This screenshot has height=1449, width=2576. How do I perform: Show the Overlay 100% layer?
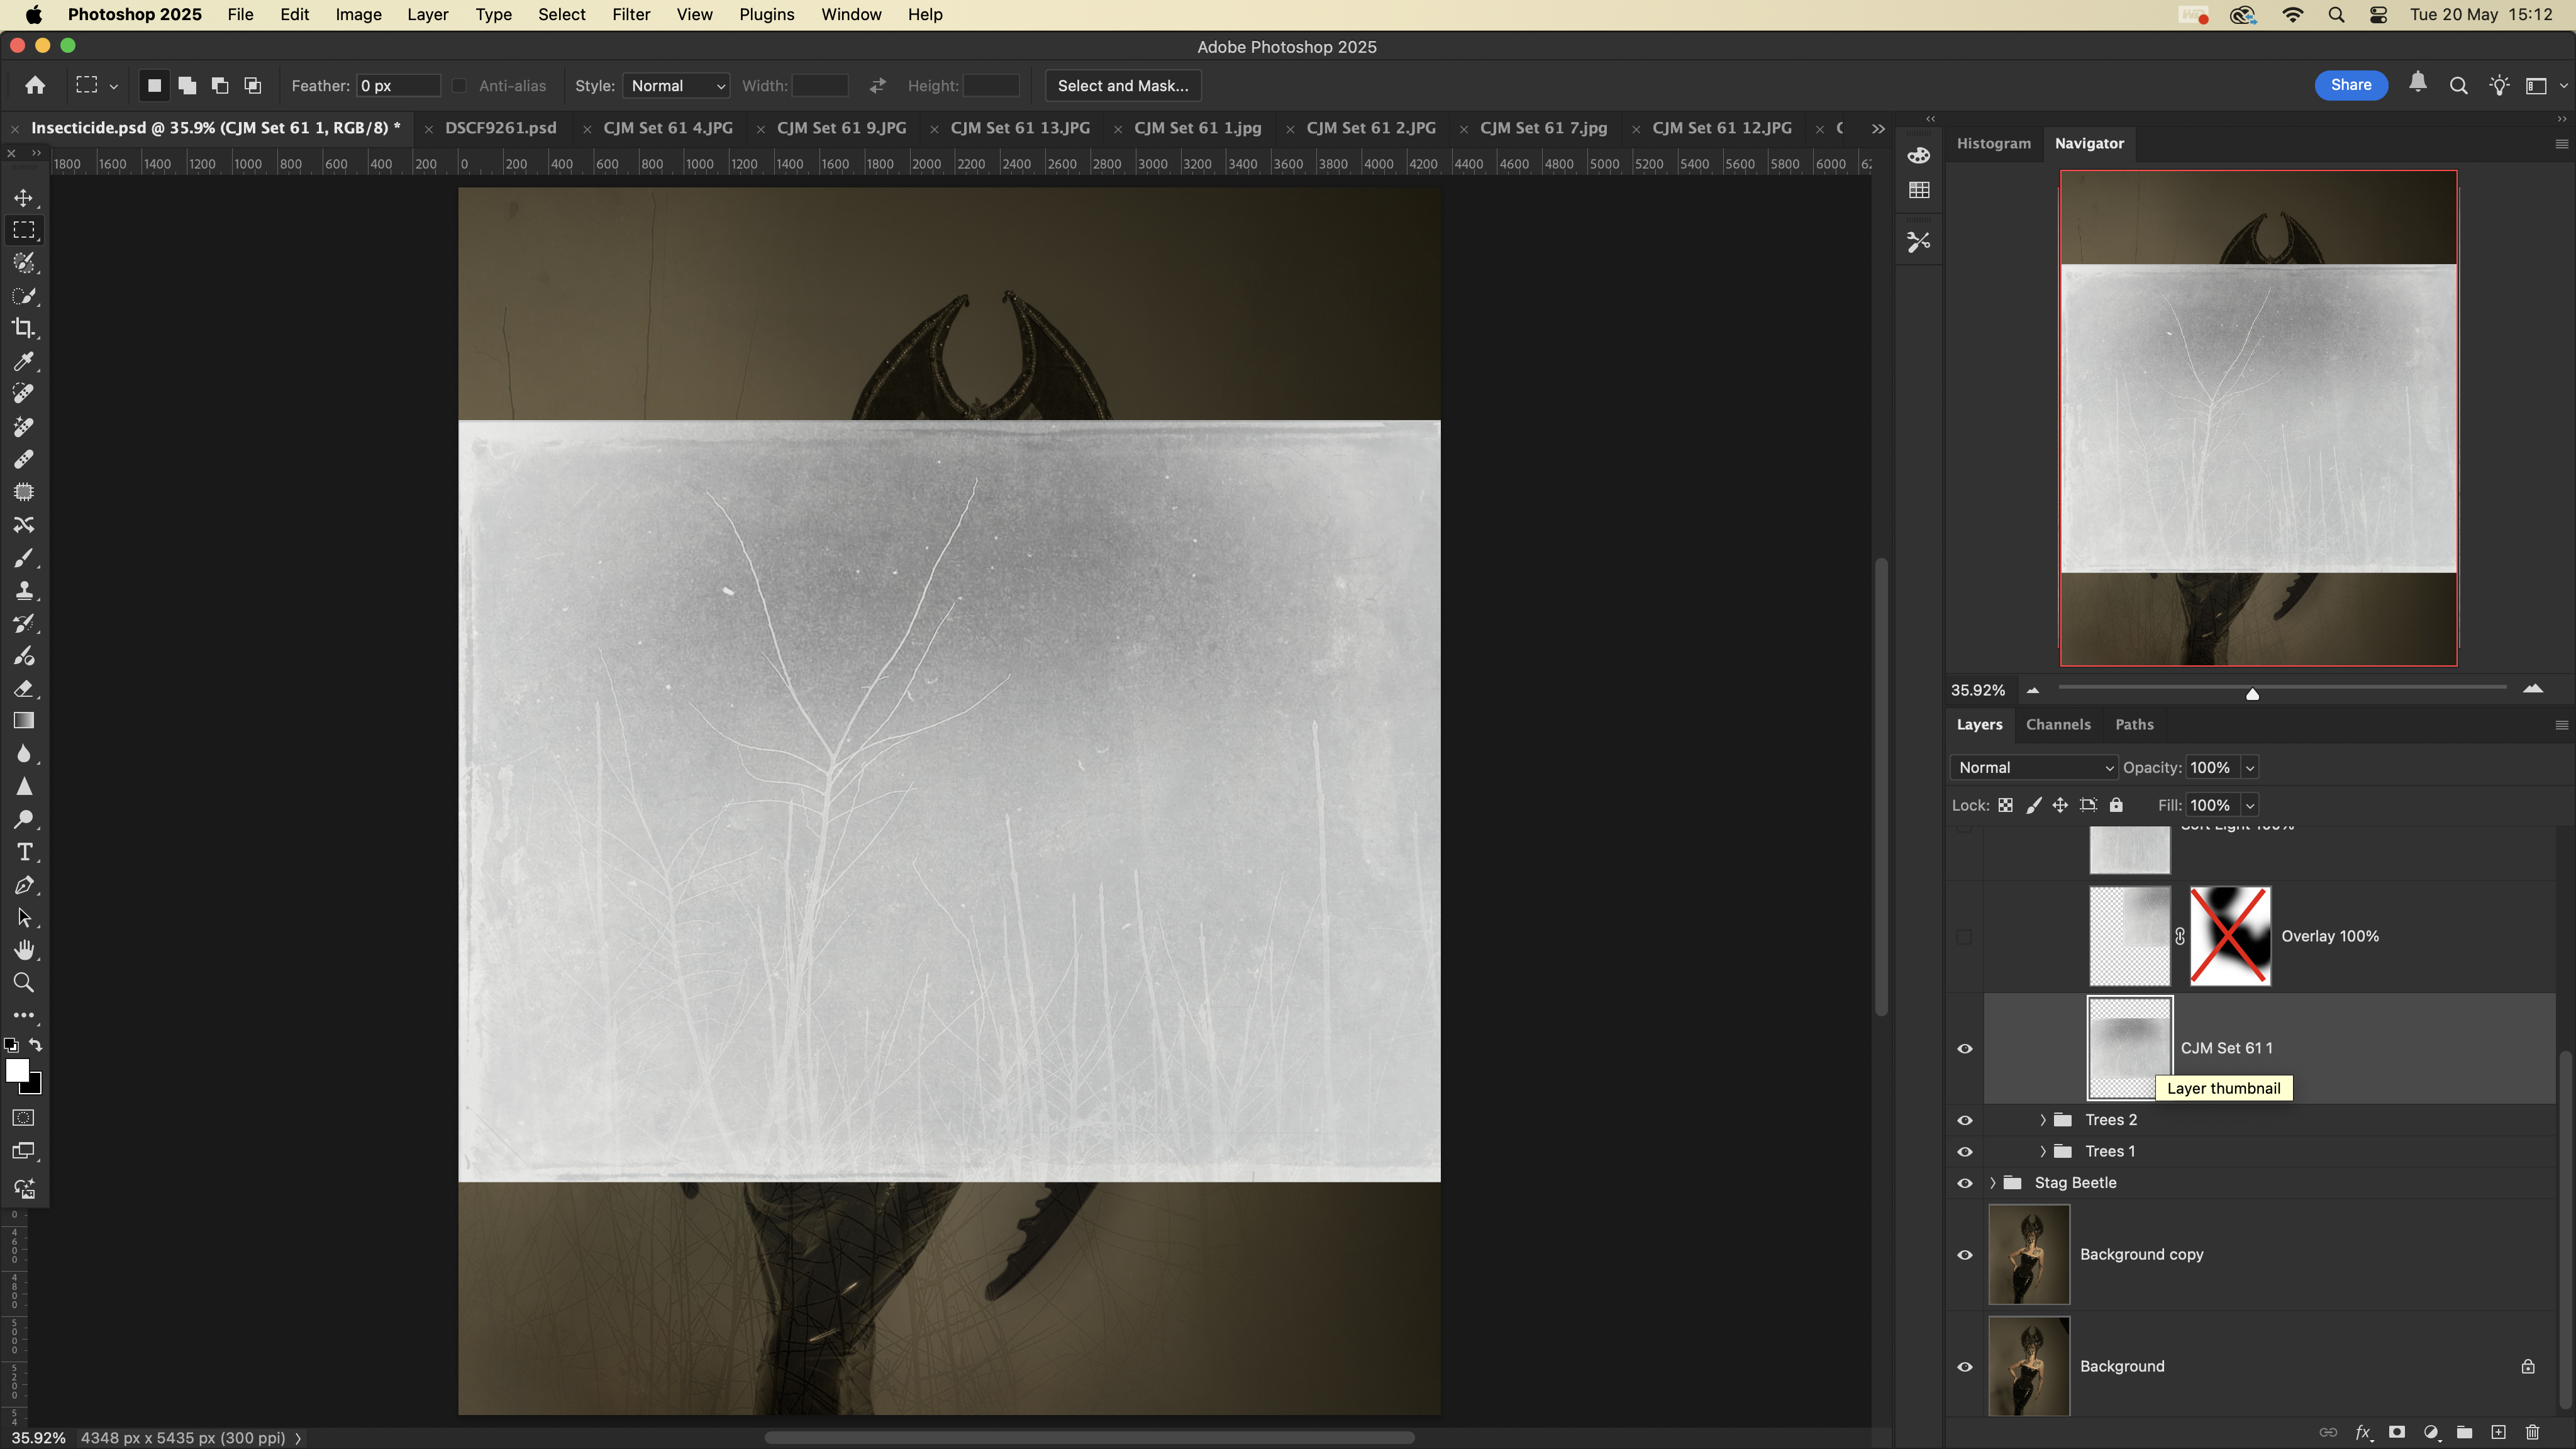click(x=1964, y=936)
